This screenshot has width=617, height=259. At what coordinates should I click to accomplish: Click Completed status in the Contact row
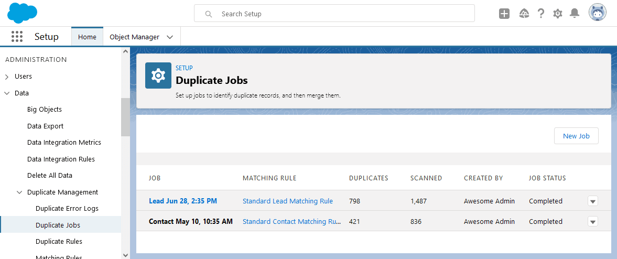(545, 221)
